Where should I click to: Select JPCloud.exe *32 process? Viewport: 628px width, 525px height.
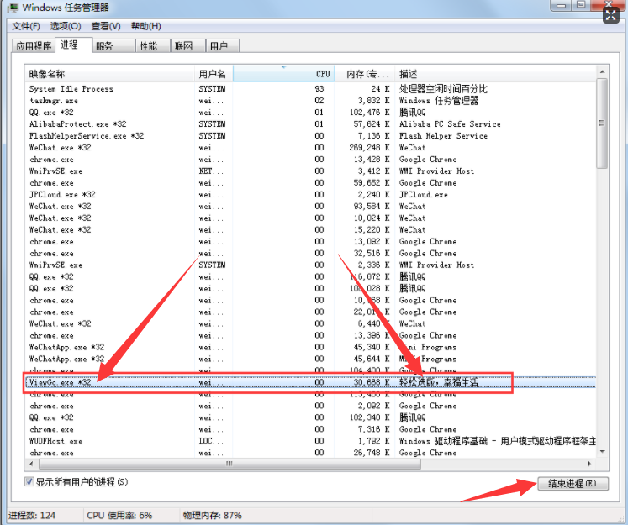(x=310, y=195)
